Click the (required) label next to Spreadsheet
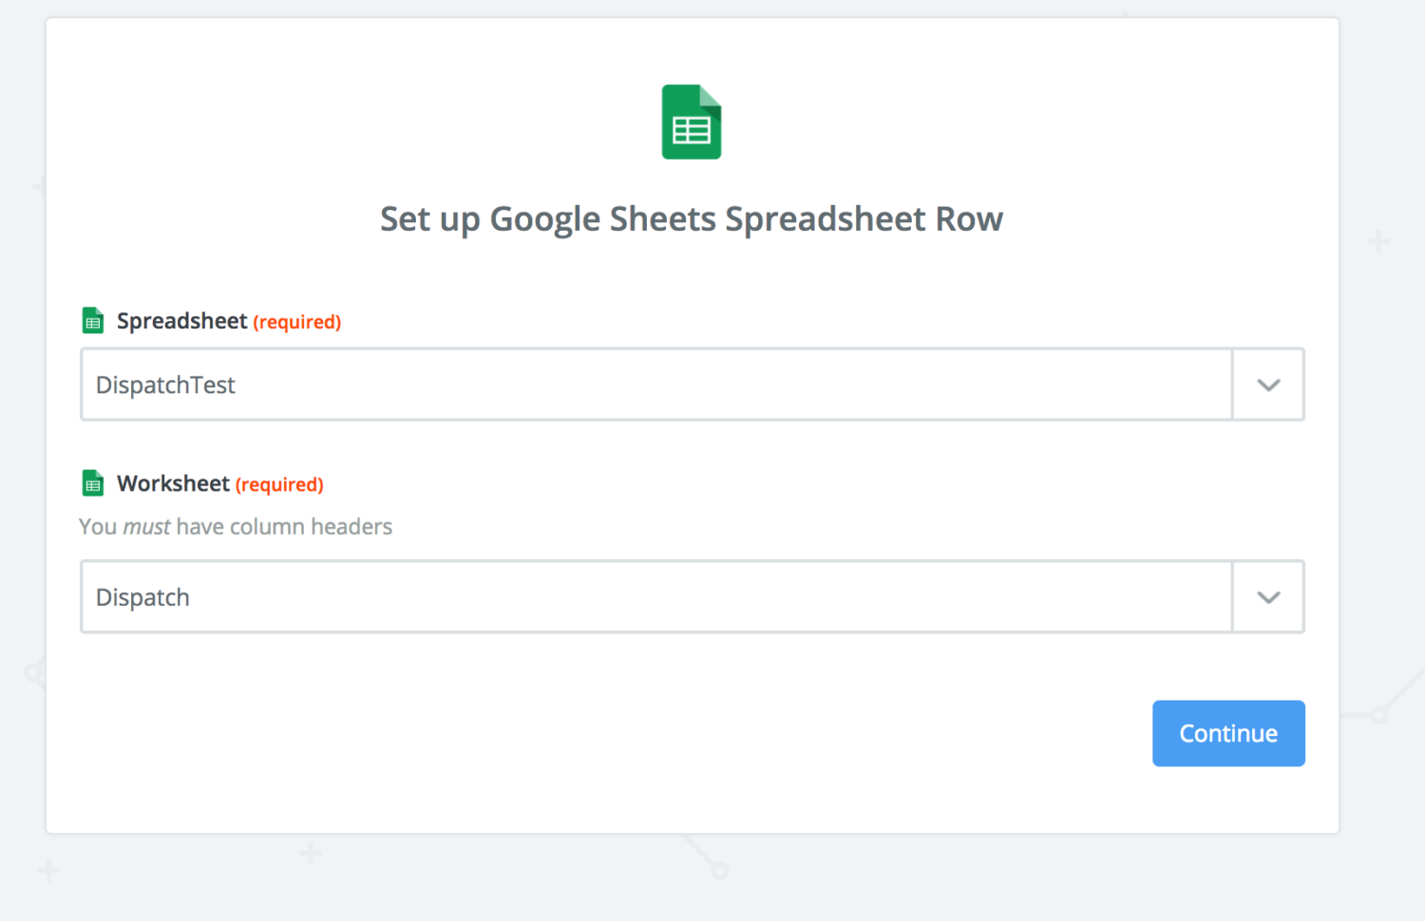The width and height of the screenshot is (1425, 921). click(x=296, y=322)
